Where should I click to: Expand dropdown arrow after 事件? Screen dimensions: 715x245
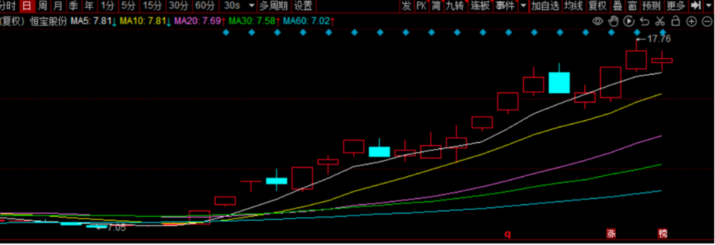[523, 6]
